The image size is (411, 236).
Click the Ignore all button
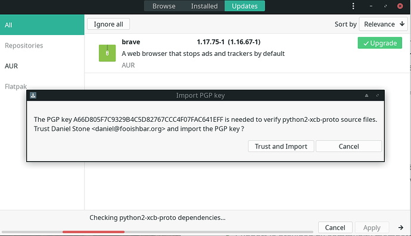tap(108, 24)
